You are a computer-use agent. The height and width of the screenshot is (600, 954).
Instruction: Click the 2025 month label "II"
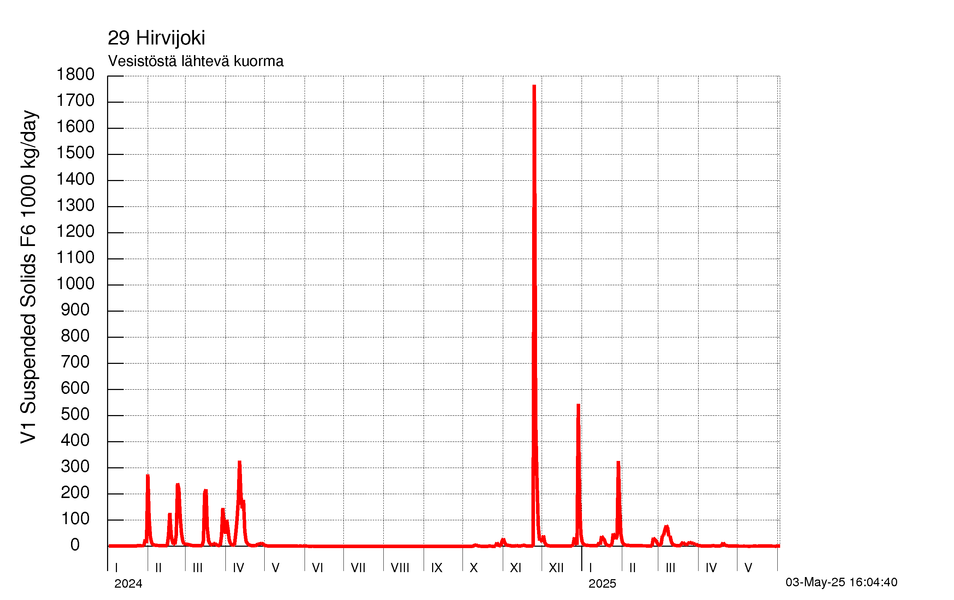tap(632, 568)
